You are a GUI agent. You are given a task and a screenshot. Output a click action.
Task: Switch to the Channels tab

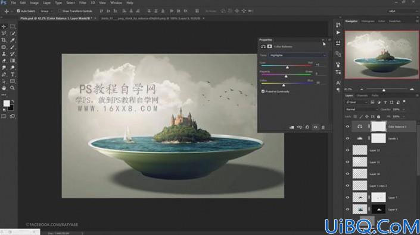[x=362, y=95]
